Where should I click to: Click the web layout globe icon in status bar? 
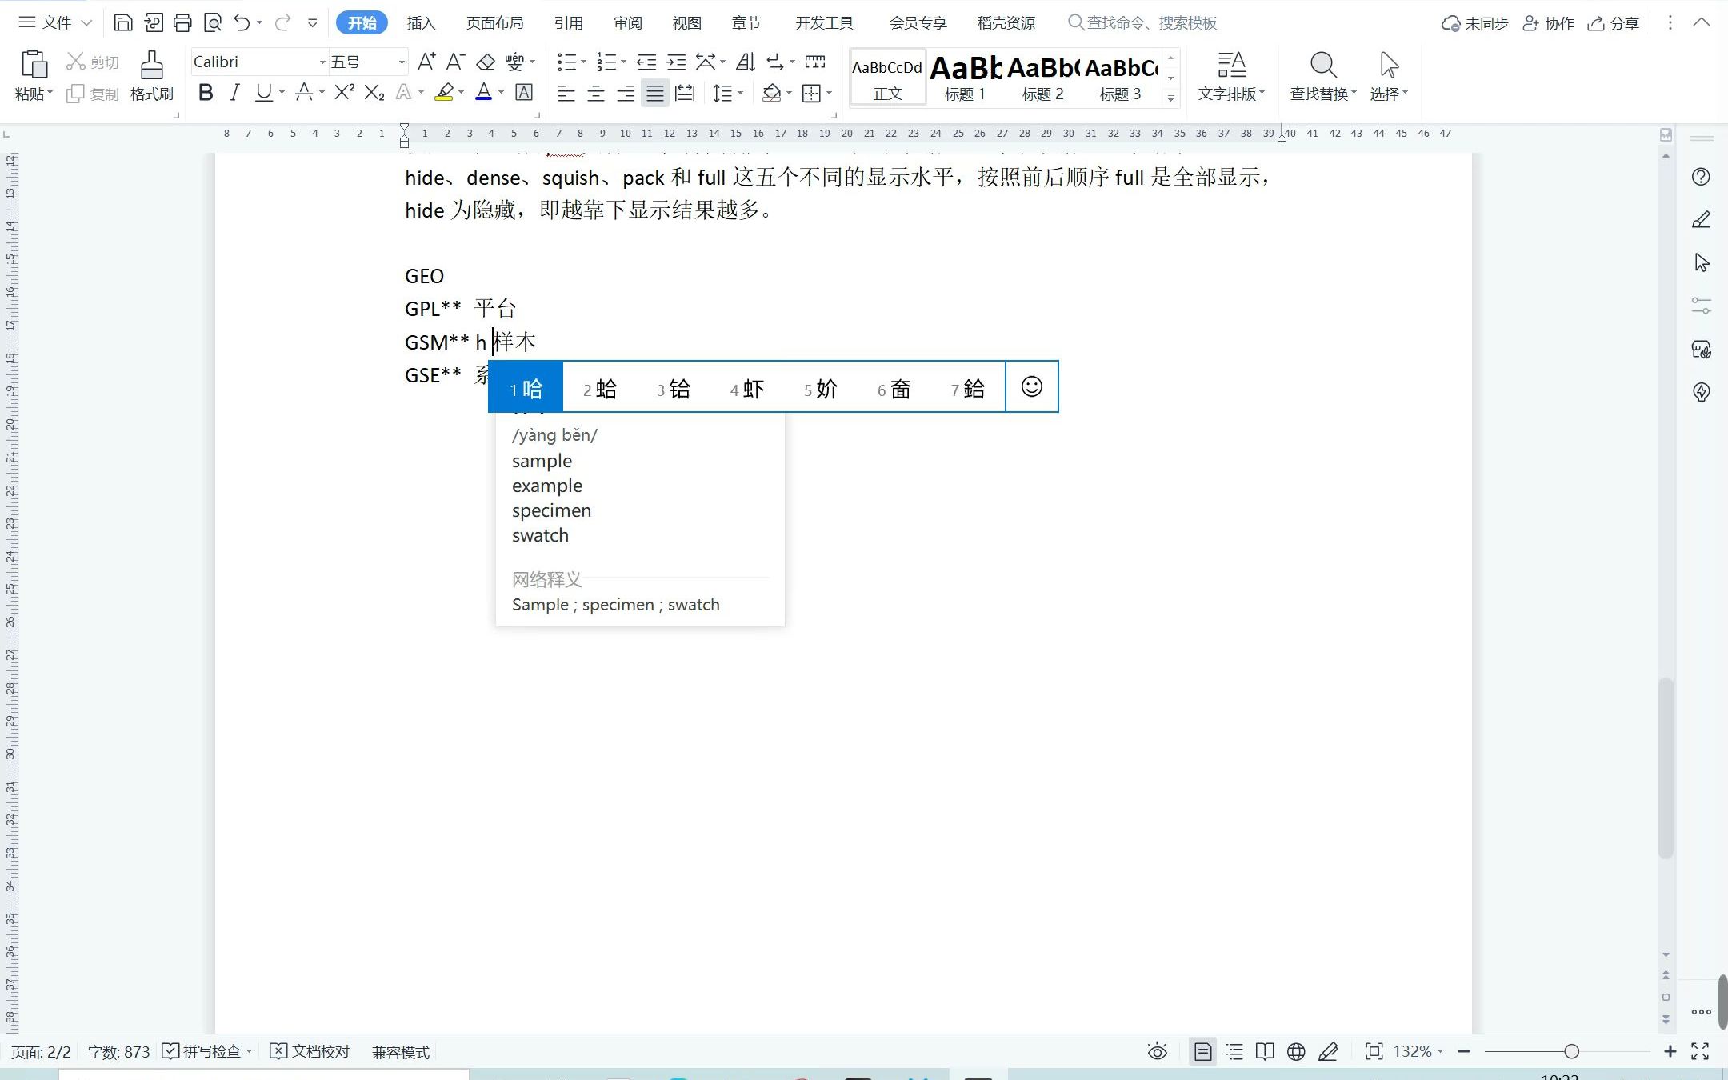click(1296, 1051)
